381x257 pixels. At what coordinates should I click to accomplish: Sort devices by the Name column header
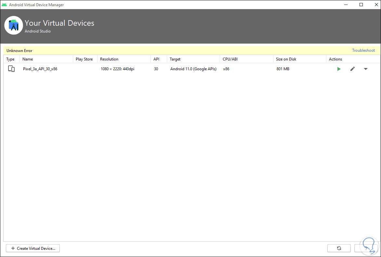coord(28,59)
